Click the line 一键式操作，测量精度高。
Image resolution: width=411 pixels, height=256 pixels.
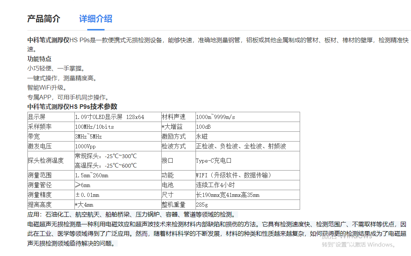62,78
